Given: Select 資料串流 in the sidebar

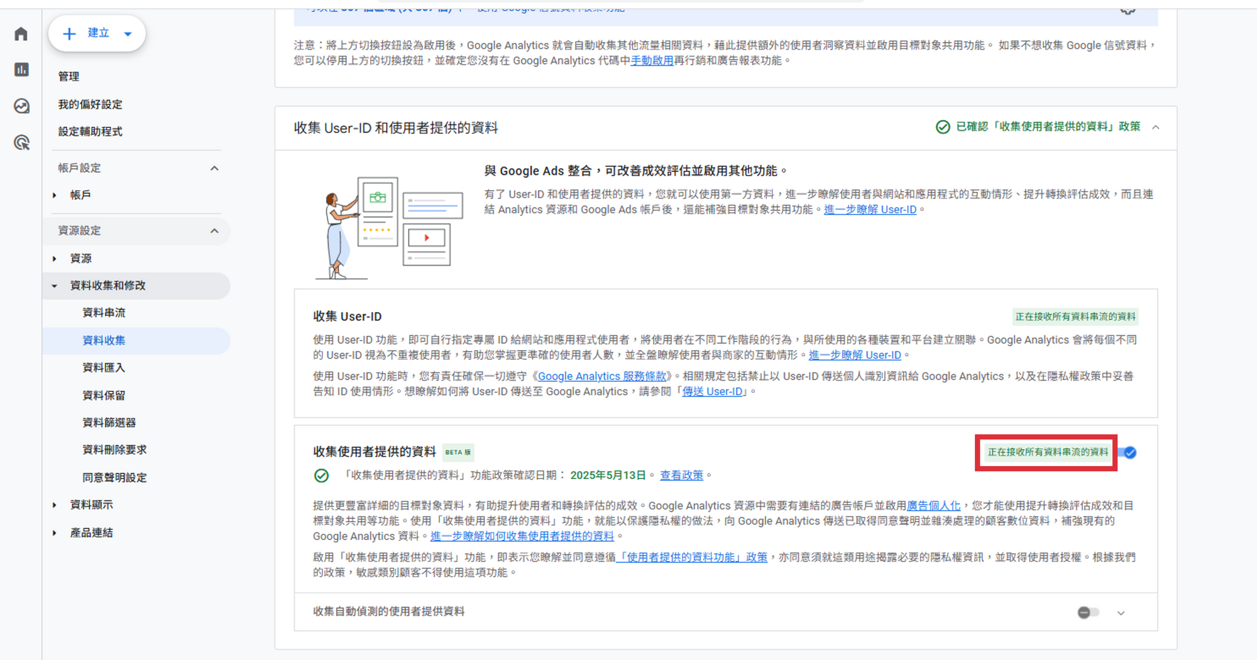Looking at the screenshot, I should pos(104,313).
